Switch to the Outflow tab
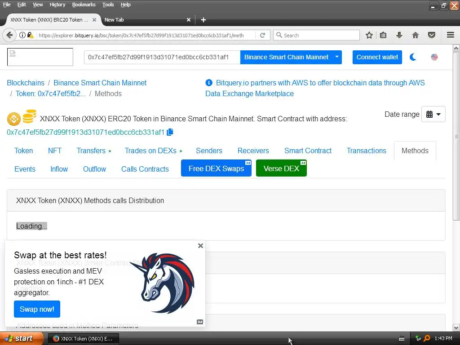The height and width of the screenshot is (345, 460). click(94, 169)
